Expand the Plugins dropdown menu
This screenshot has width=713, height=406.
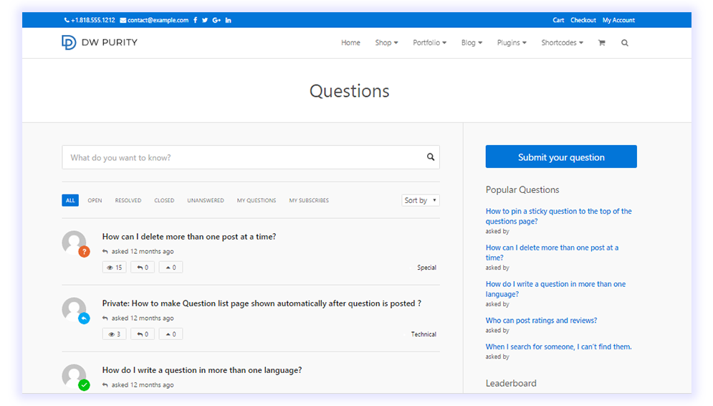pos(512,43)
